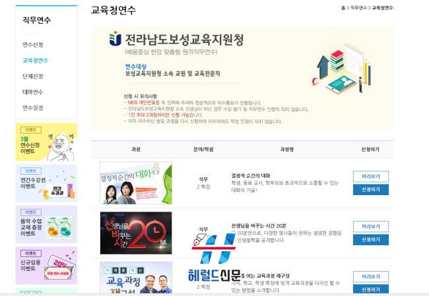Click the 전라남도보성교육지원청 logo icon
429x296 pixels.
pos(115,38)
